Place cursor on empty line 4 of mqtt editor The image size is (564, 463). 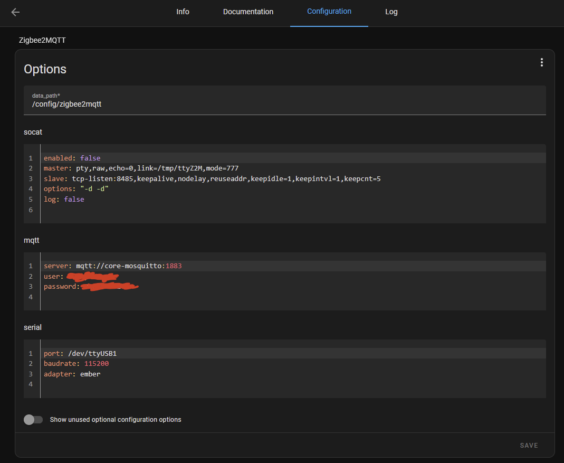tap(293, 297)
